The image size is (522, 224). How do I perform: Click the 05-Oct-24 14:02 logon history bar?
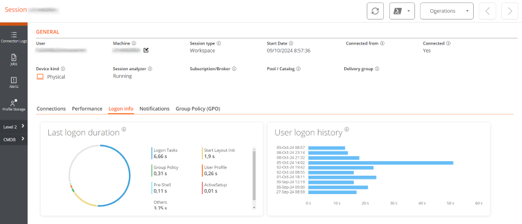tap(381, 163)
